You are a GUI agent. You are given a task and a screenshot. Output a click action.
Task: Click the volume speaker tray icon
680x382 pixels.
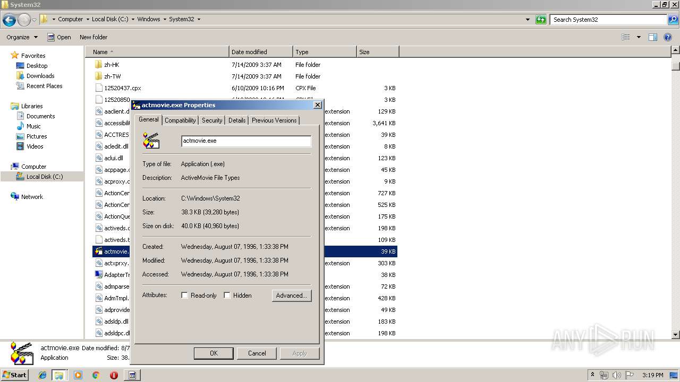pos(617,375)
